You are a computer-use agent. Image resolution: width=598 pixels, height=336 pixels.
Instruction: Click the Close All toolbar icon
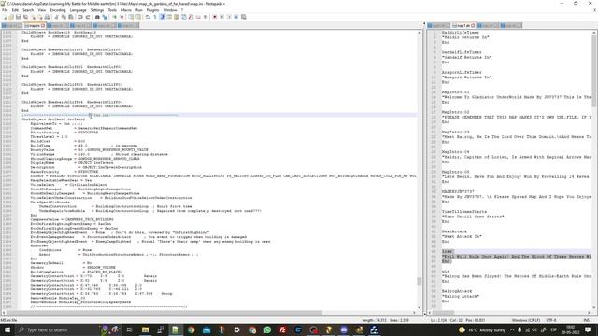point(40,17)
